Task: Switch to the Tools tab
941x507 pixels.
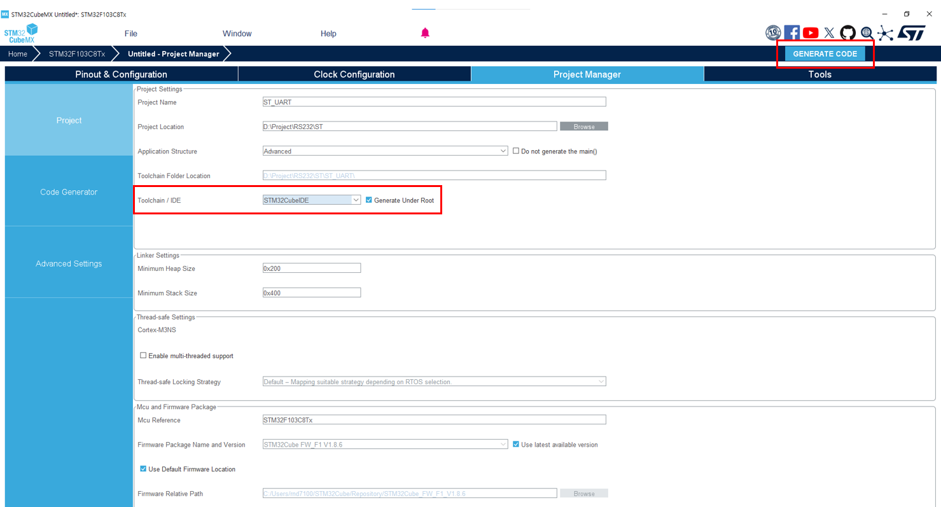Action: click(820, 74)
